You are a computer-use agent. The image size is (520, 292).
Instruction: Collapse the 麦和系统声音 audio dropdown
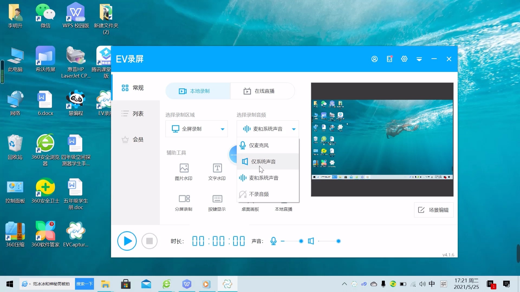pyautogui.click(x=268, y=129)
